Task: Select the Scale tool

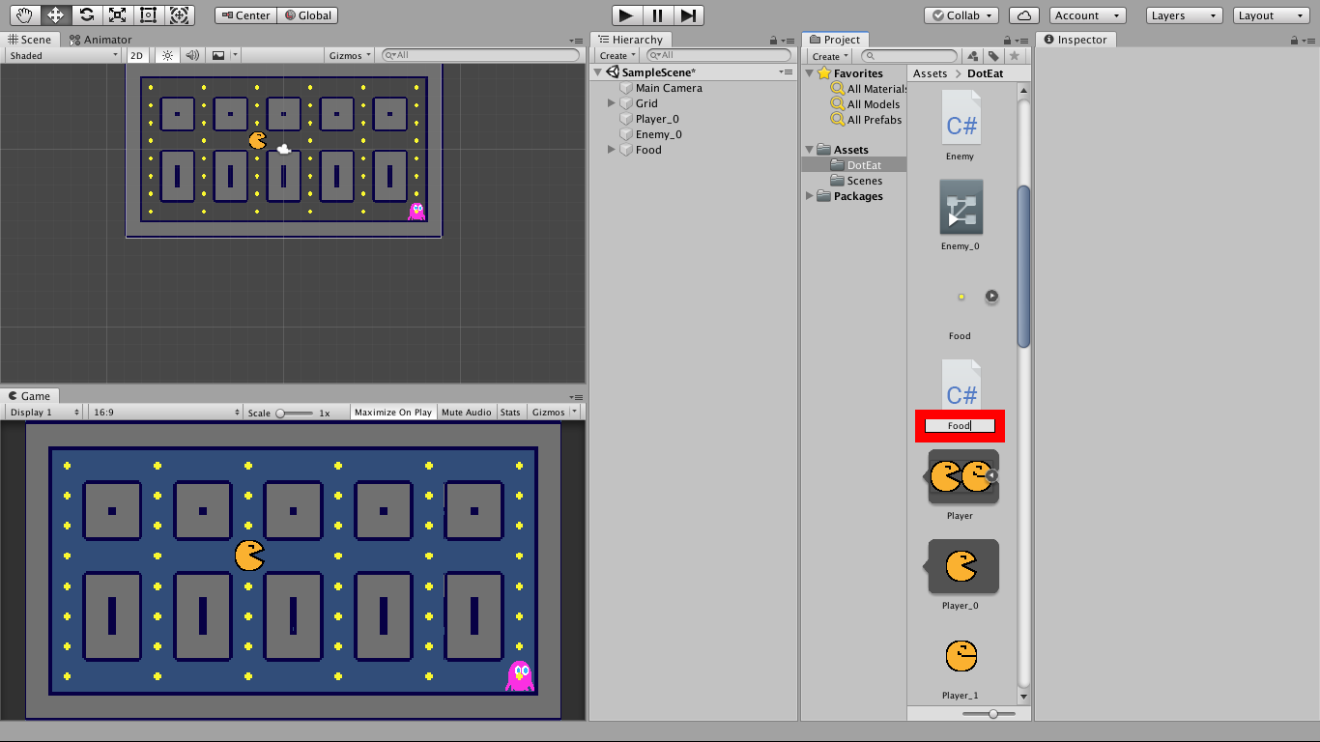Action: [117, 15]
